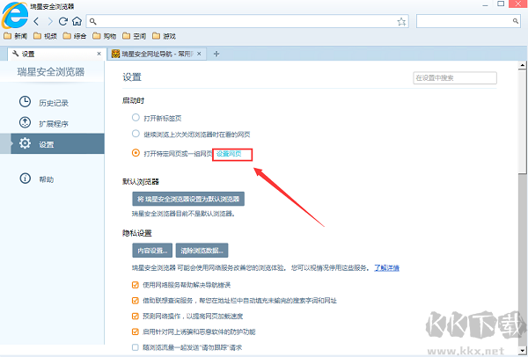Open the 空间 bookmarks folder
528x357 pixels.
(134, 36)
